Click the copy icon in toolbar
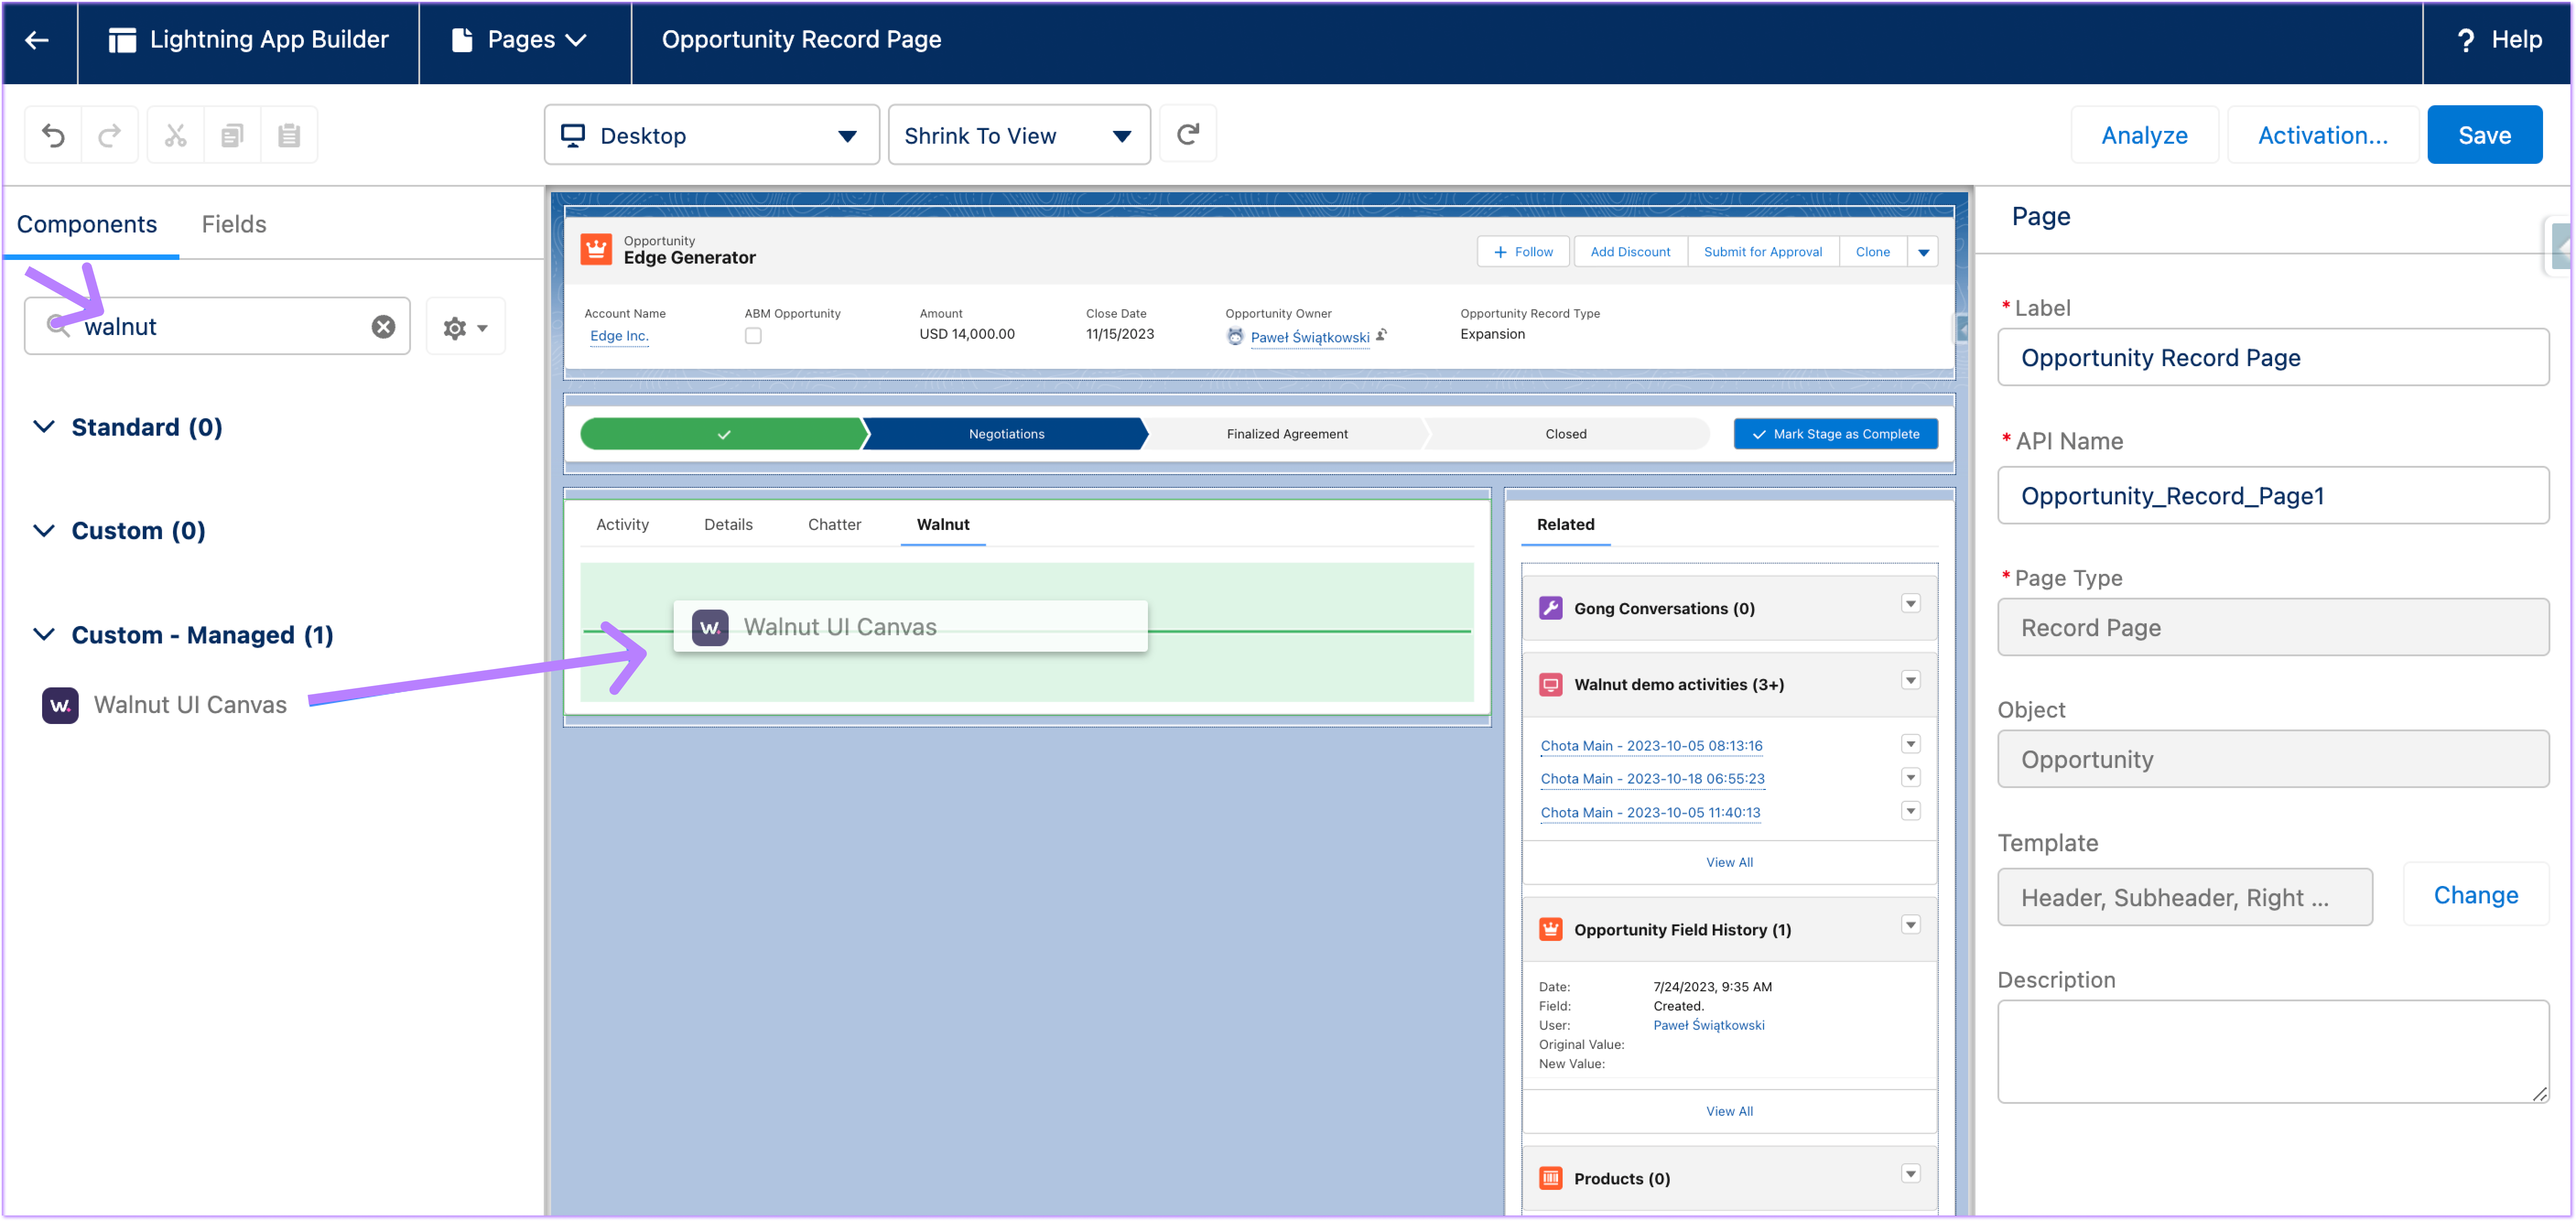Screen dimensions: 2576x1221 [232, 135]
